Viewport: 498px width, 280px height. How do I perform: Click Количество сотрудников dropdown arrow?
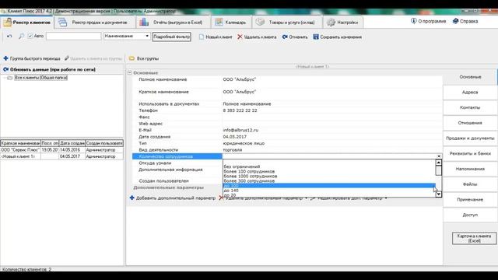click(x=439, y=156)
